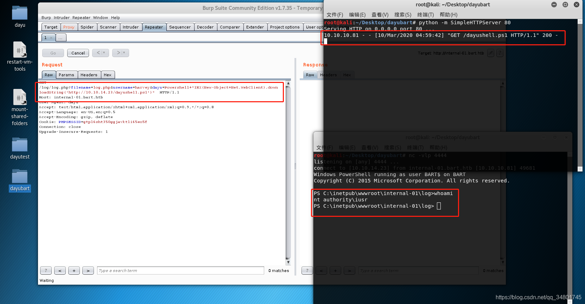Screen dimensions: 585x304
Task: Click the Connection: close header line
Action: pos(60,127)
